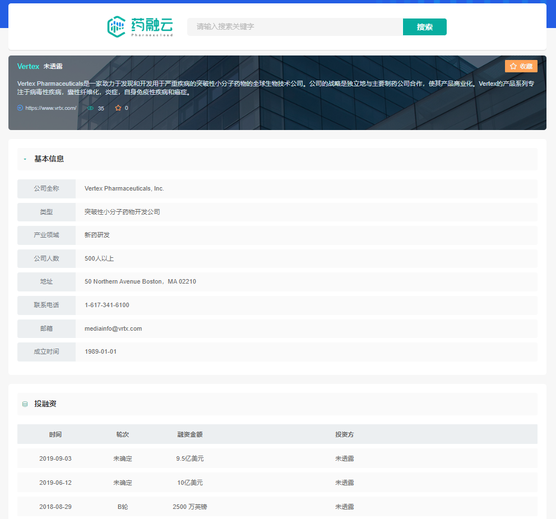Click the Vertex company name heading
The width and height of the screenshot is (556, 519).
tap(28, 66)
